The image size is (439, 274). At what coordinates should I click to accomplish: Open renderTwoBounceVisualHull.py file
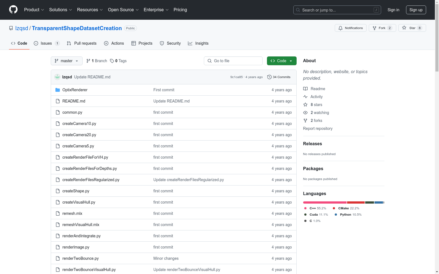coord(89,270)
